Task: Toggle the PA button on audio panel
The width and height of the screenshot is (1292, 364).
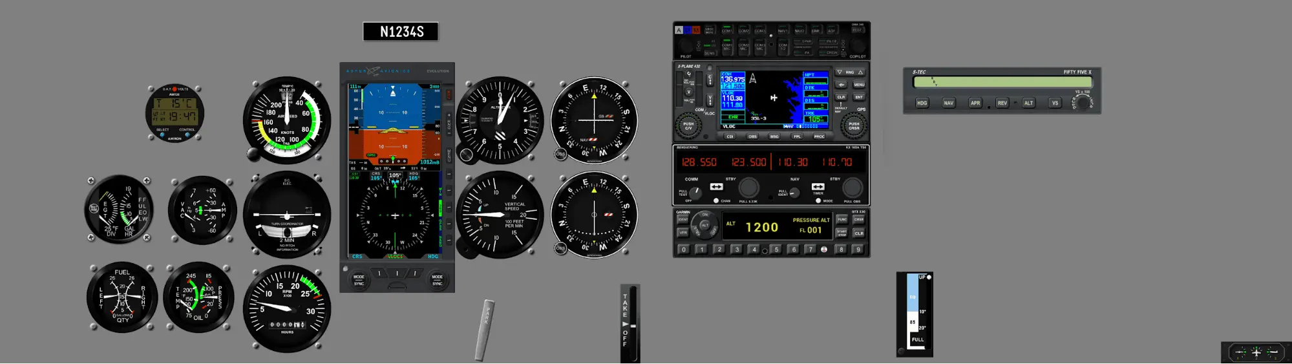Action: [803, 53]
